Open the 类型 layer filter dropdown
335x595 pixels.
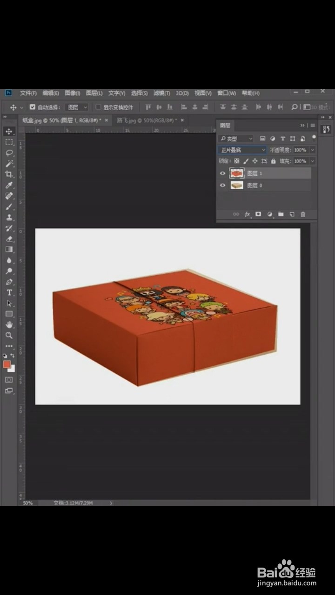236,139
